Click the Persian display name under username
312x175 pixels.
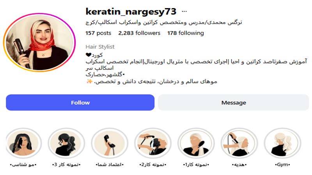tap(164, 22)
